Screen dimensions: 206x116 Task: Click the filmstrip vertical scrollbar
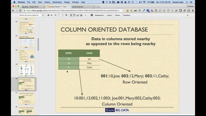38,44
